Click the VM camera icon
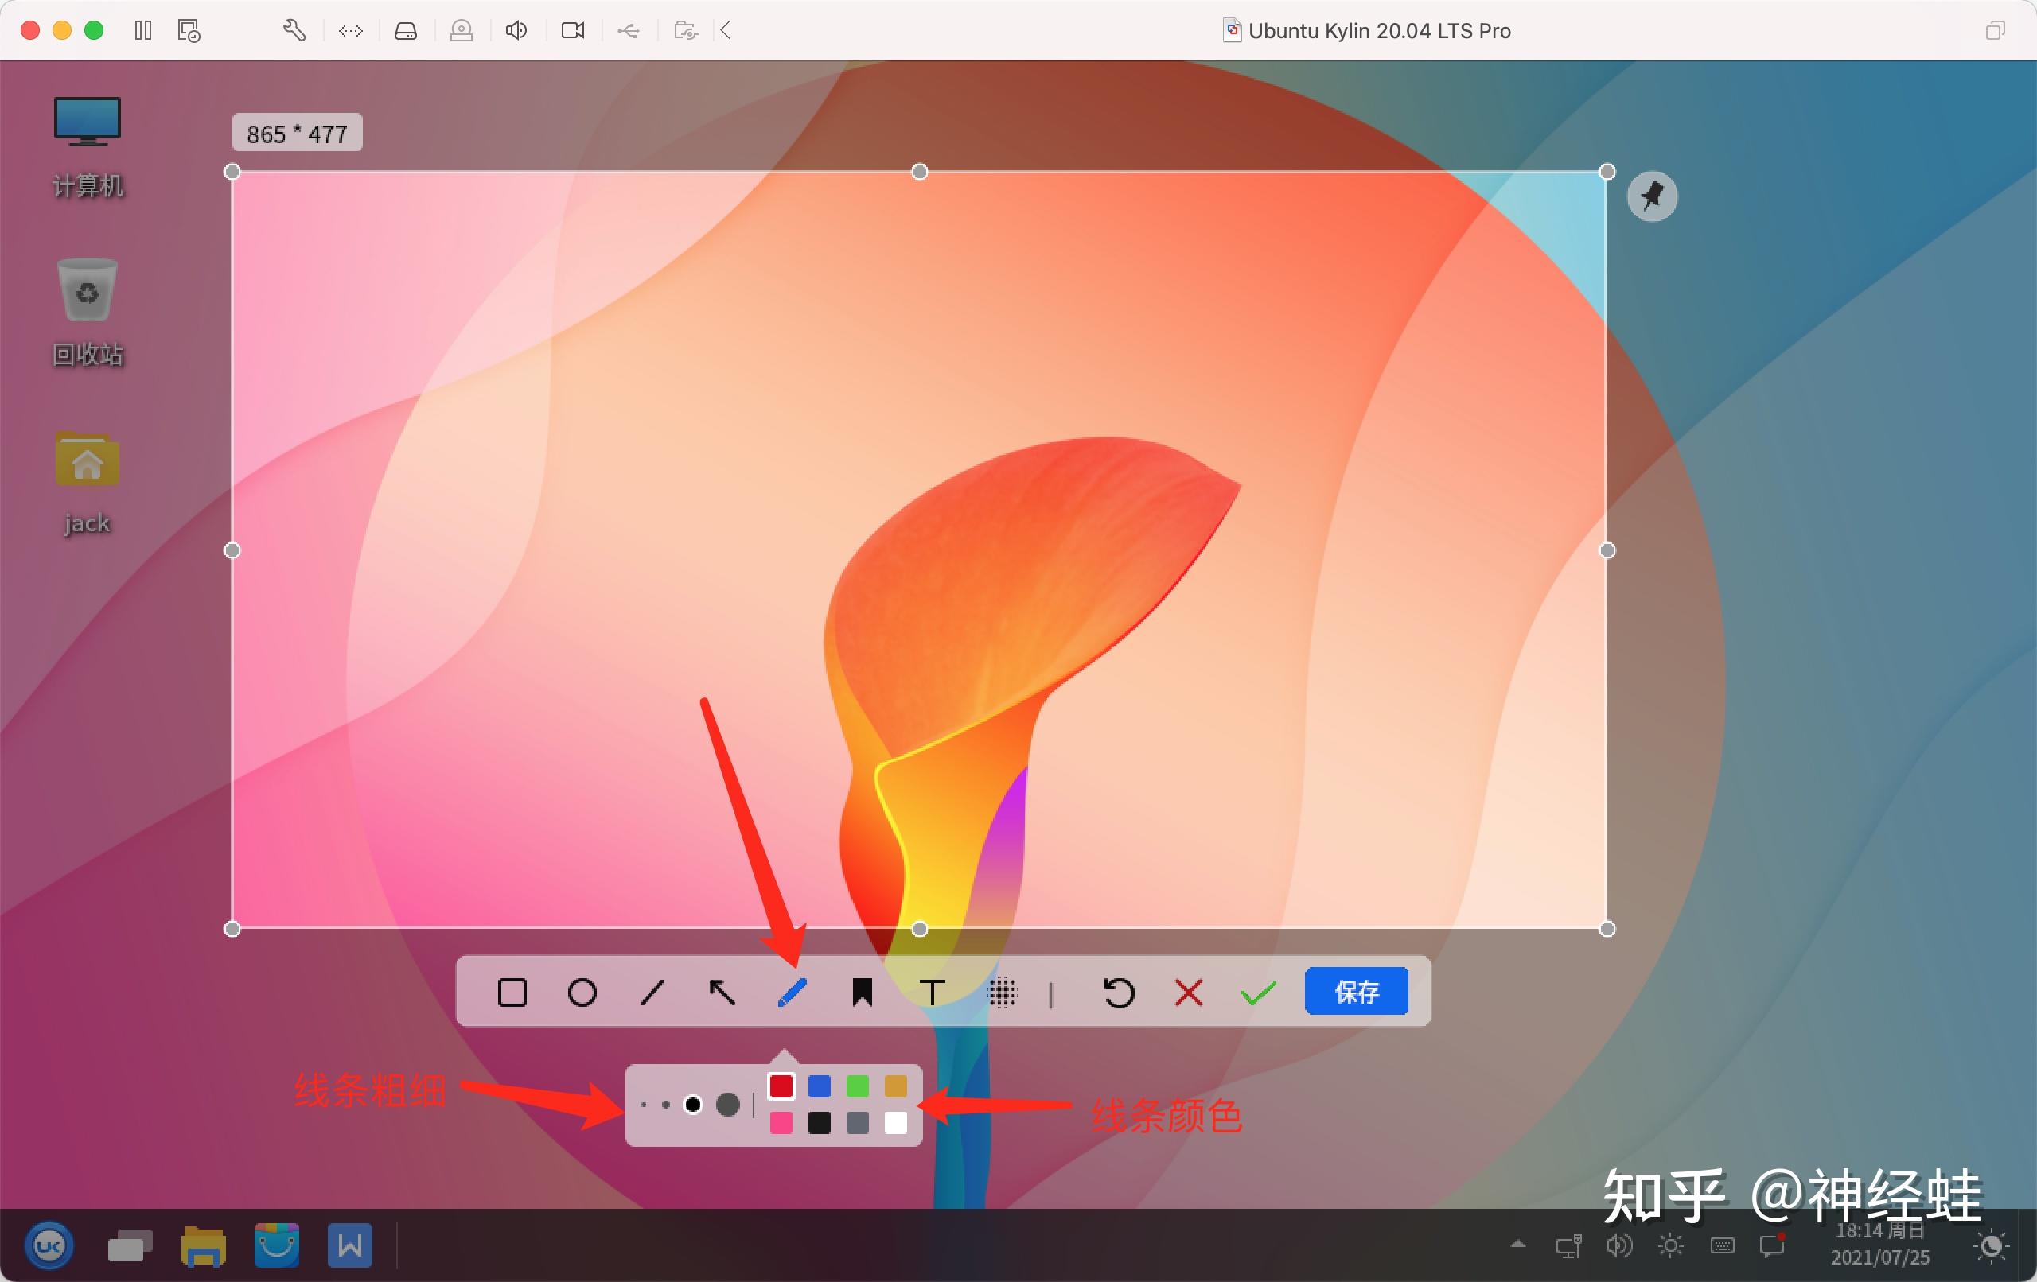 (573, 30)
